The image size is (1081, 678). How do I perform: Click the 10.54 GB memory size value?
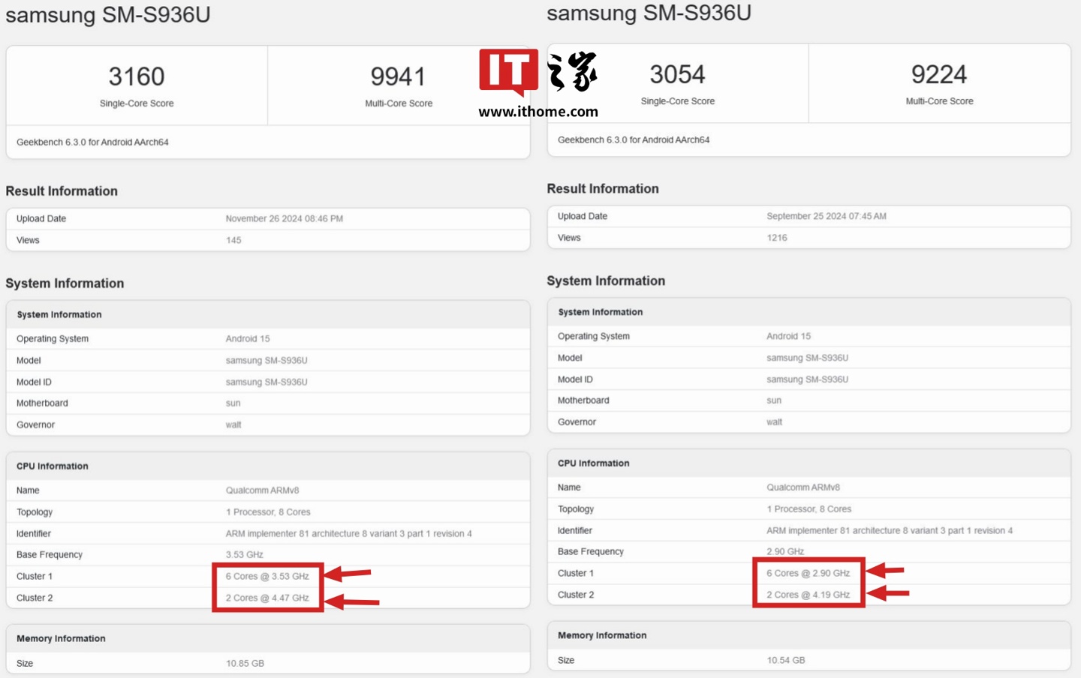[x=785, y=661]
